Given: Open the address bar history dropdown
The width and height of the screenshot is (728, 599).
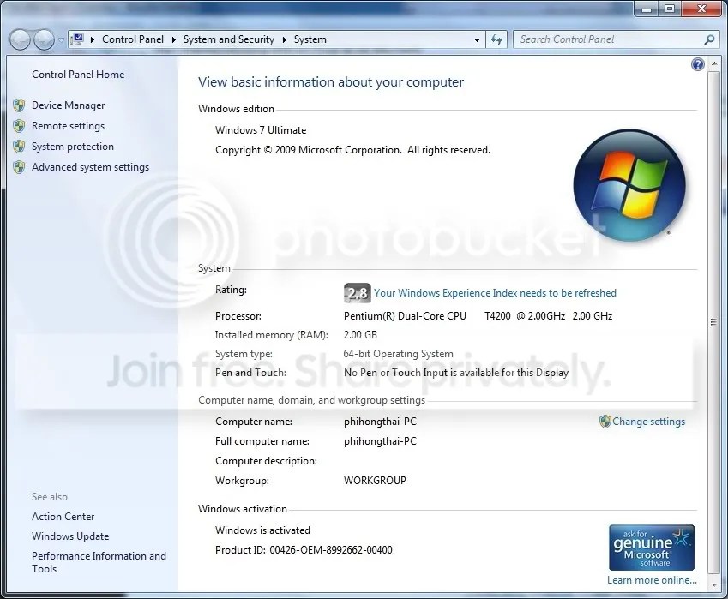Looking at the screenshot, I should coord(477,40).
